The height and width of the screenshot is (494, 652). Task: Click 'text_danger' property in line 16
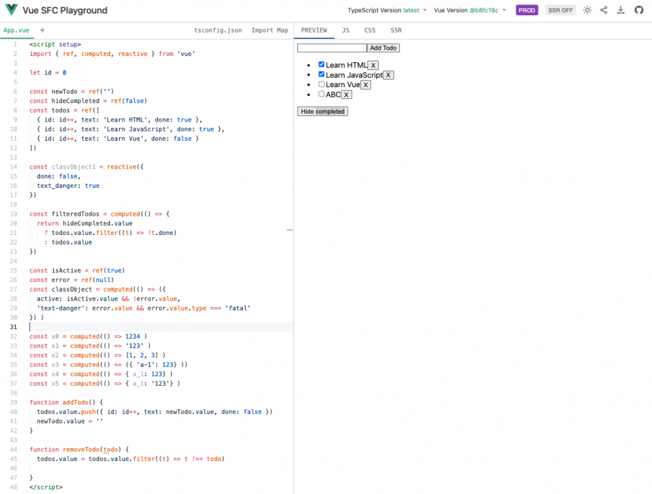tap(57, 185)
